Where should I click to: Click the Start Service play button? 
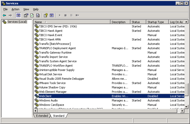point(60,15)
